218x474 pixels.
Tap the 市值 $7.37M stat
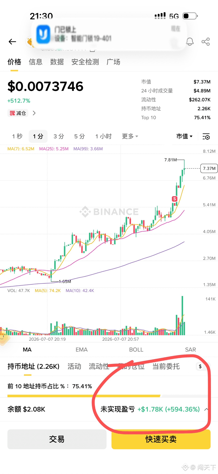[x=176, y=82]
